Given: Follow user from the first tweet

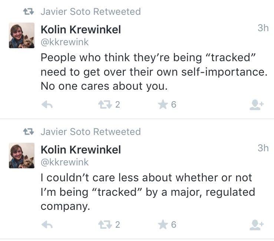Looking at the screenshot, I should (x=256, y=105).
